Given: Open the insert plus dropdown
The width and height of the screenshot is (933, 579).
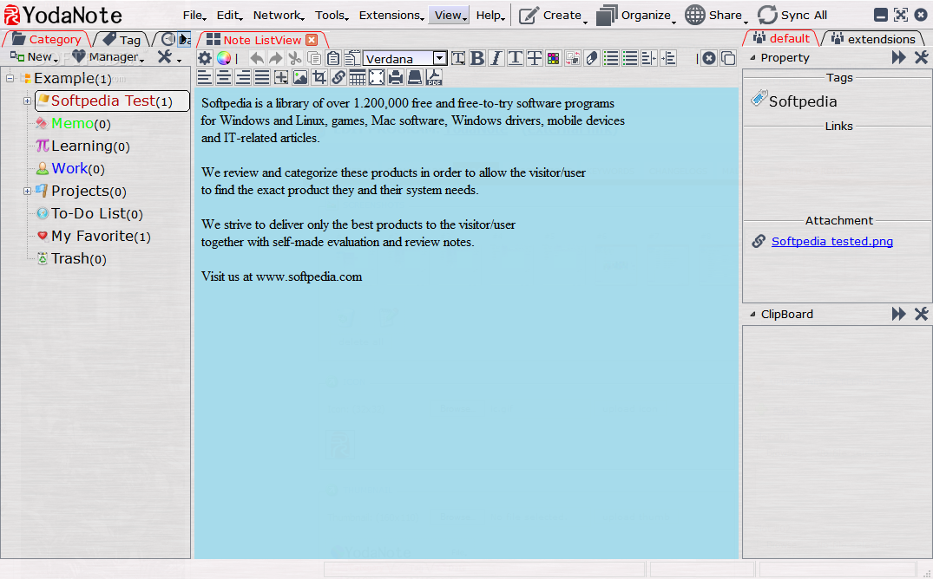Looking at the screenshot, I should pyautogui.click(x=281, y=77).
